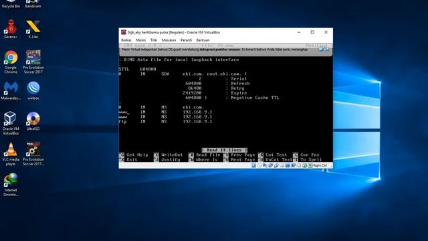Click the "2419200" expire value
The image size is (428, 241).
[192, 93]
